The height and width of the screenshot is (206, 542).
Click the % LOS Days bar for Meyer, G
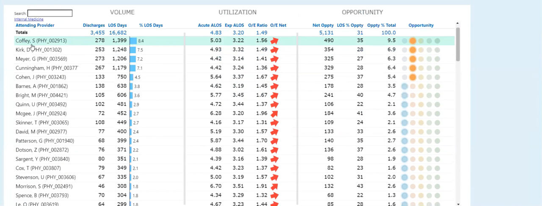tap(133, 59)
